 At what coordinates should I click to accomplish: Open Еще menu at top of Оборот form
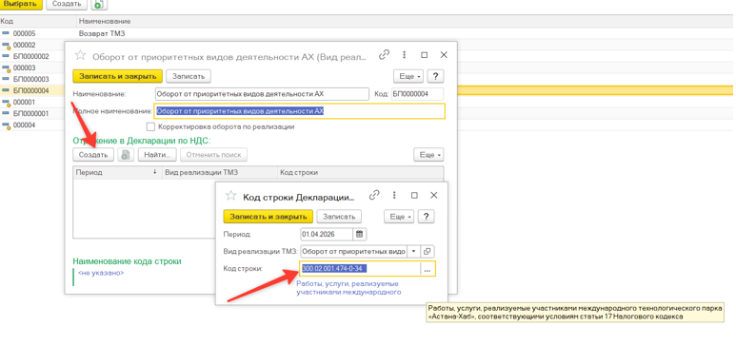tap(408, 76)
